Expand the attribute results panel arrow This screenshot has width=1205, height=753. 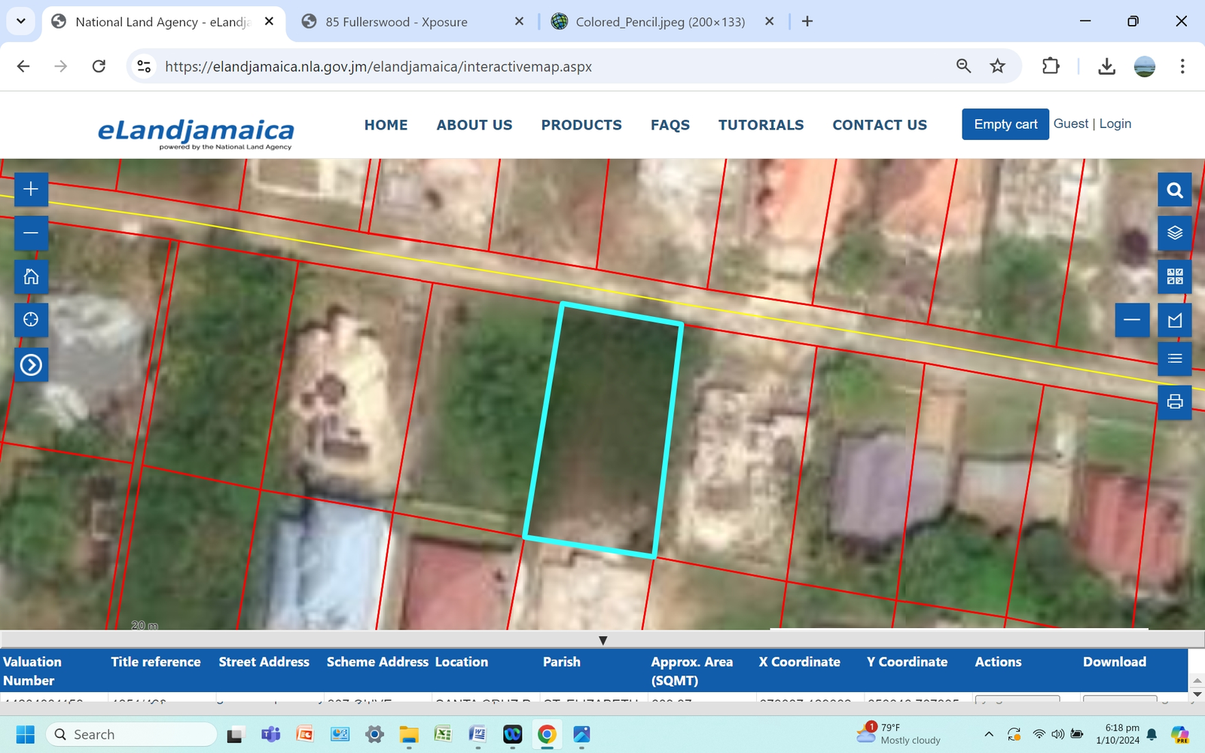point(602,639)
